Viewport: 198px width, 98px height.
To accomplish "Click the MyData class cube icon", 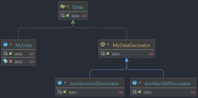I will (x=5, y=44).
